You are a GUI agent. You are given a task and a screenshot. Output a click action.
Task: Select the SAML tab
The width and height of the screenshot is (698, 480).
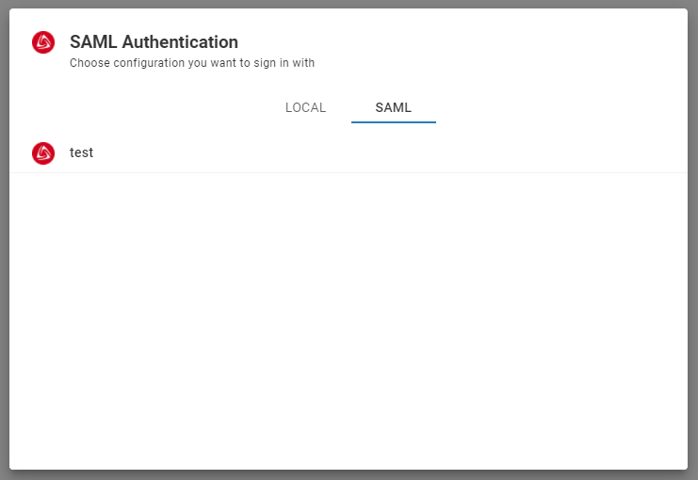click(394, 107)
